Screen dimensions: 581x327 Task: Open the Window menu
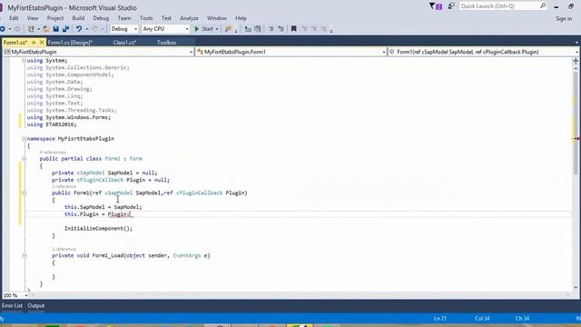[x=217, y=18]
